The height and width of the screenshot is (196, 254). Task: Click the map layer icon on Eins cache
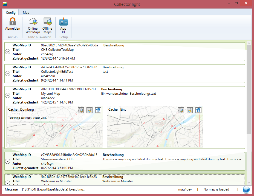click(190, 110)
